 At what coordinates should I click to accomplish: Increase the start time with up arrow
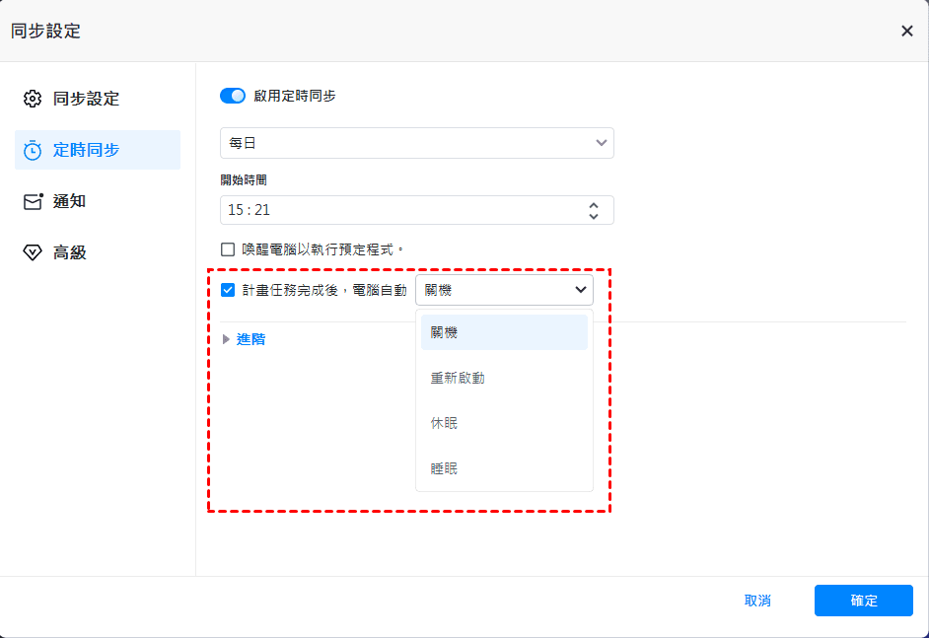click(594, 204)
